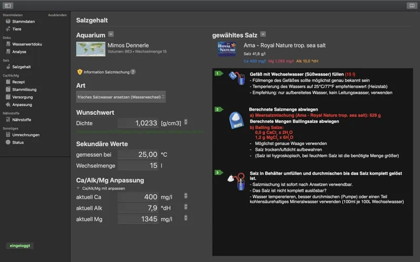Click the water-filling bucket icon in step 1

click(x=237, y=78)
